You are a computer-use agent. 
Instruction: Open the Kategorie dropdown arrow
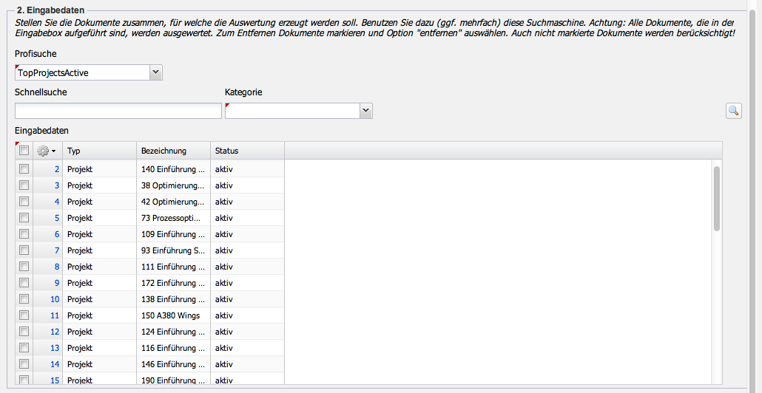[x=365, y=111]
